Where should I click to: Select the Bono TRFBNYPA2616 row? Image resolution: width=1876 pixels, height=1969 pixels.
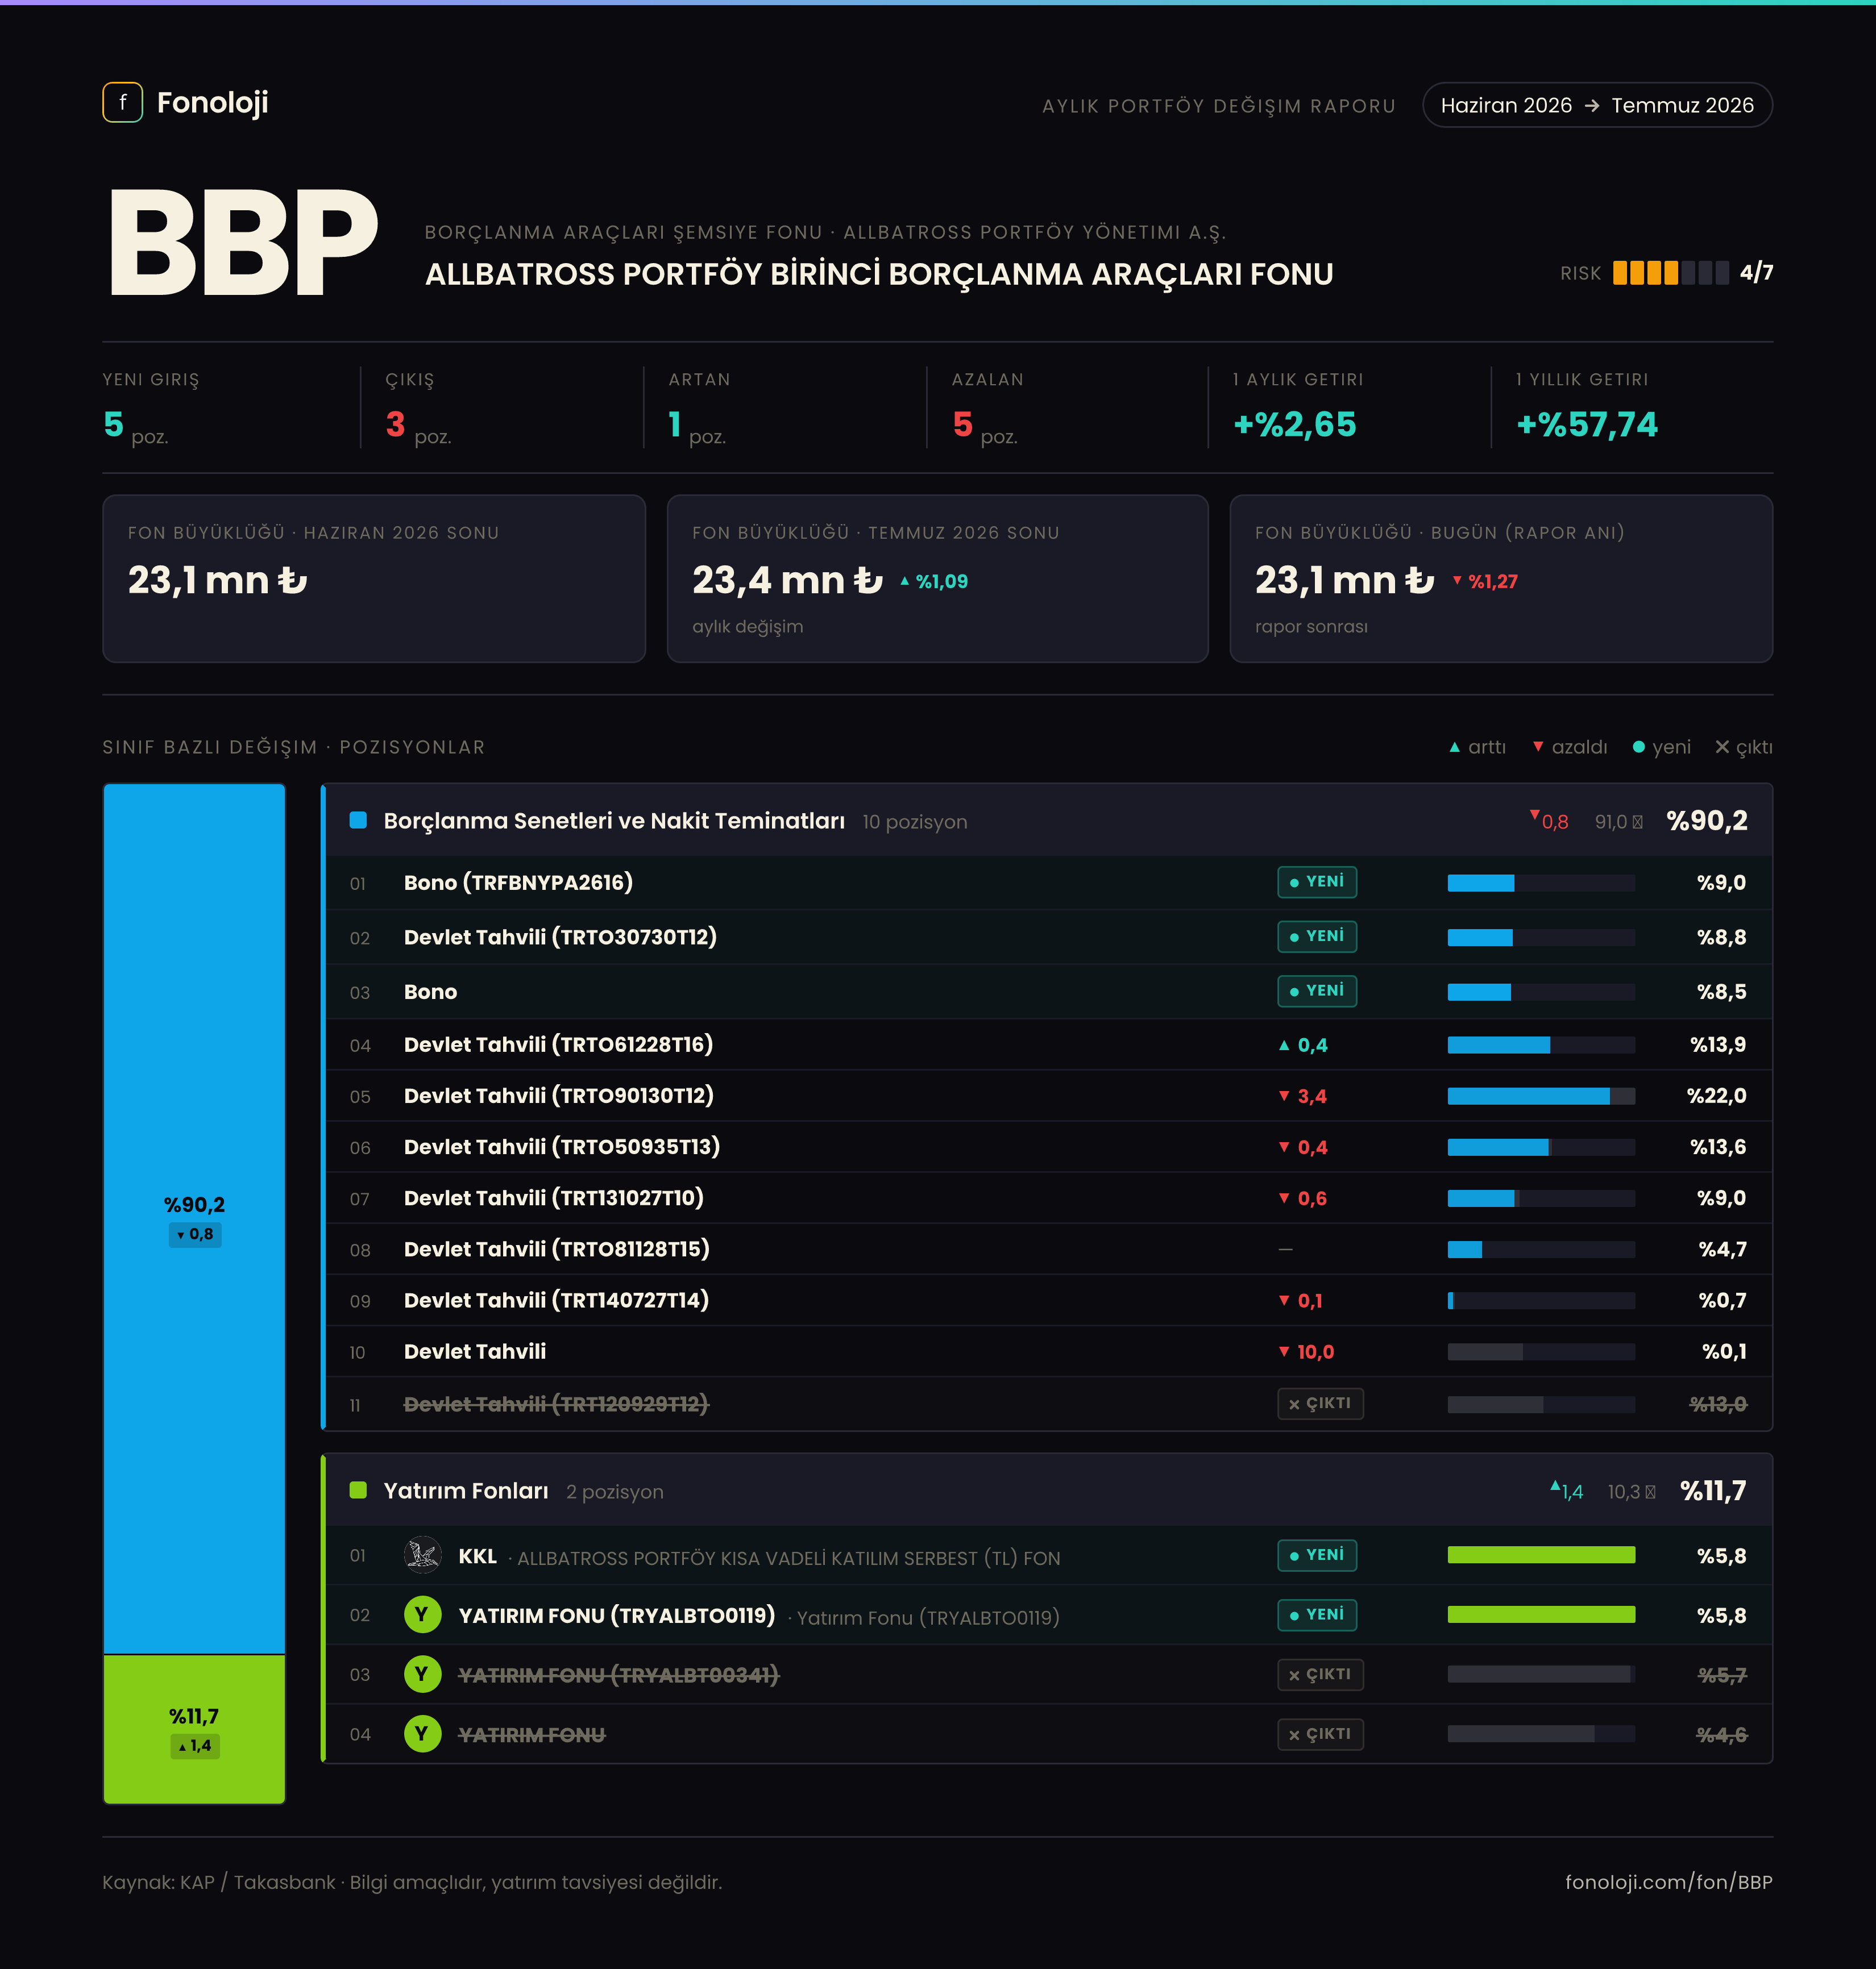1048,882
